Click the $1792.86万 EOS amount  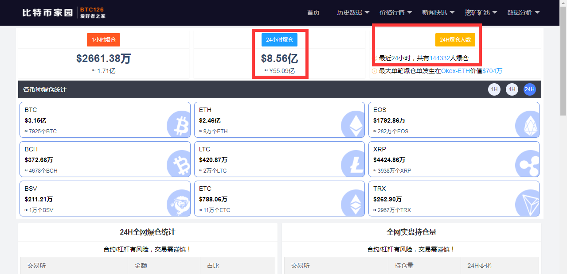389,120
